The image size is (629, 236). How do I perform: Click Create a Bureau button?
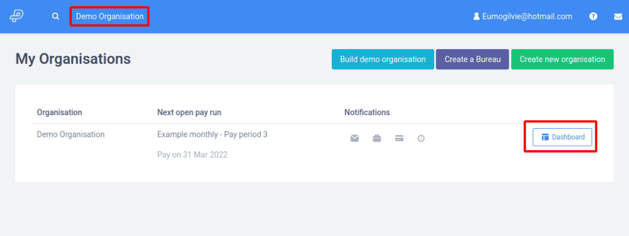pos(472,59)
